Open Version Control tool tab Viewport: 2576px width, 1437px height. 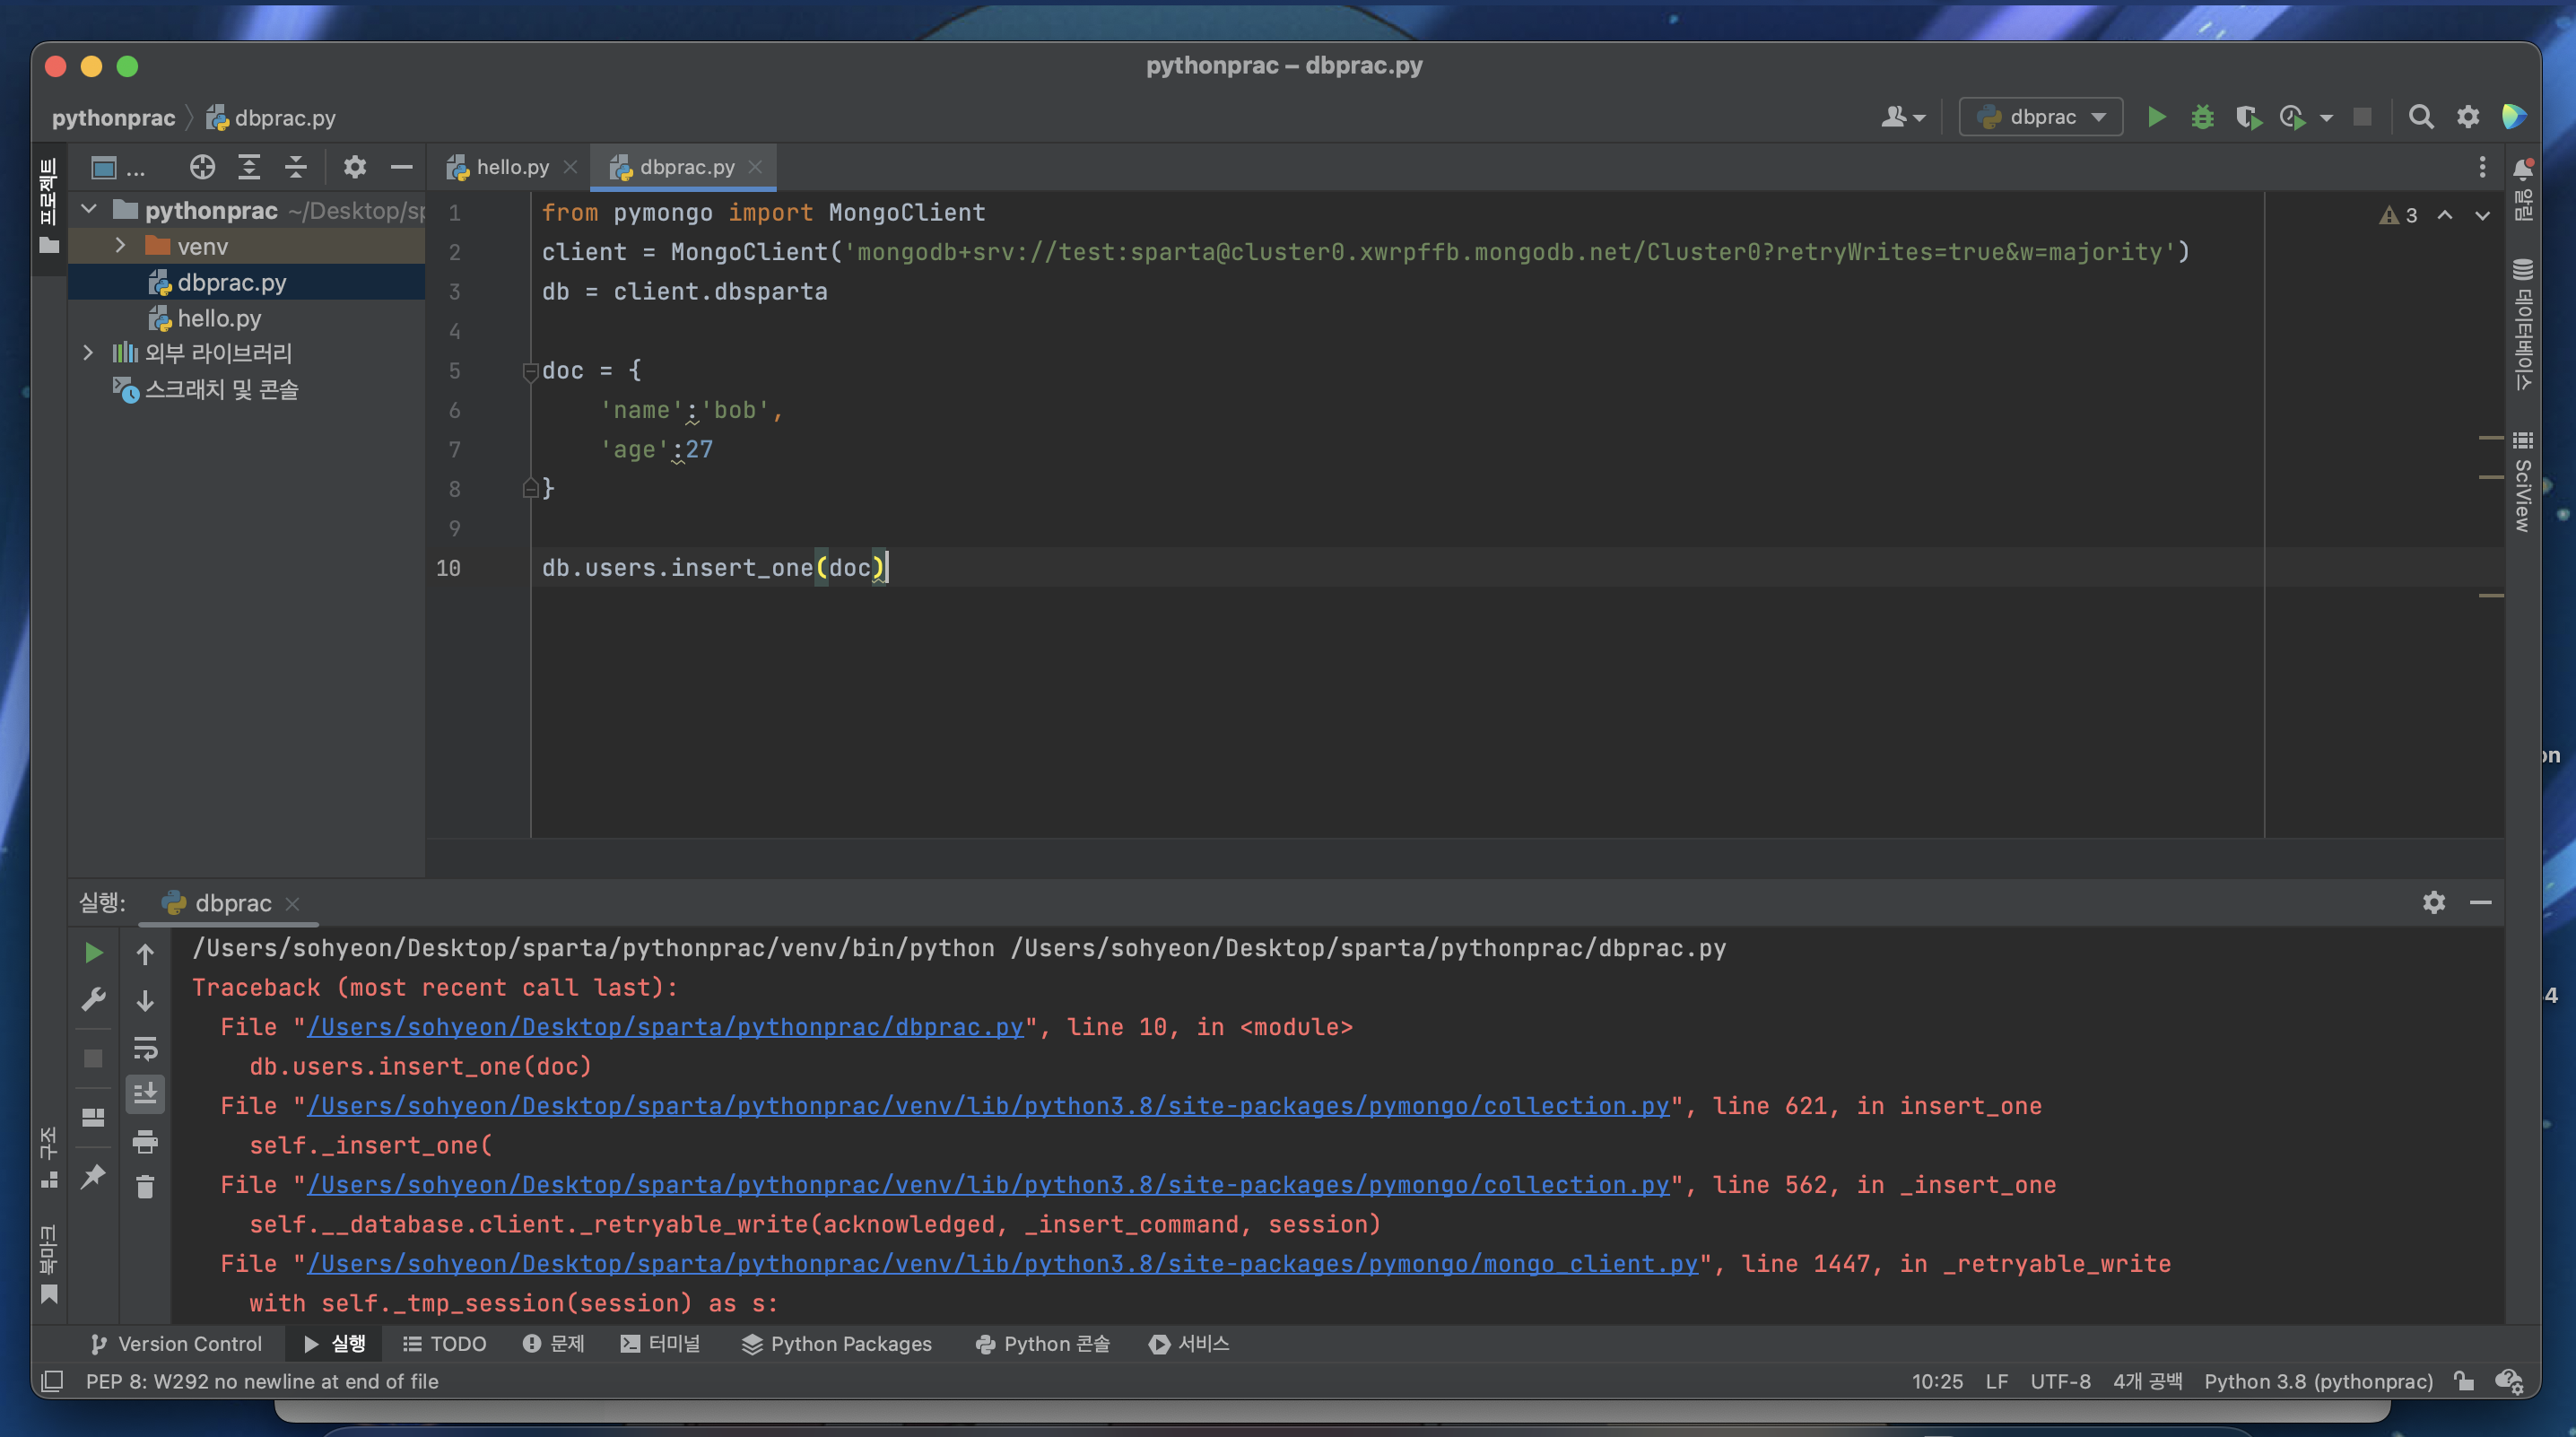(x=176, y=1344)
